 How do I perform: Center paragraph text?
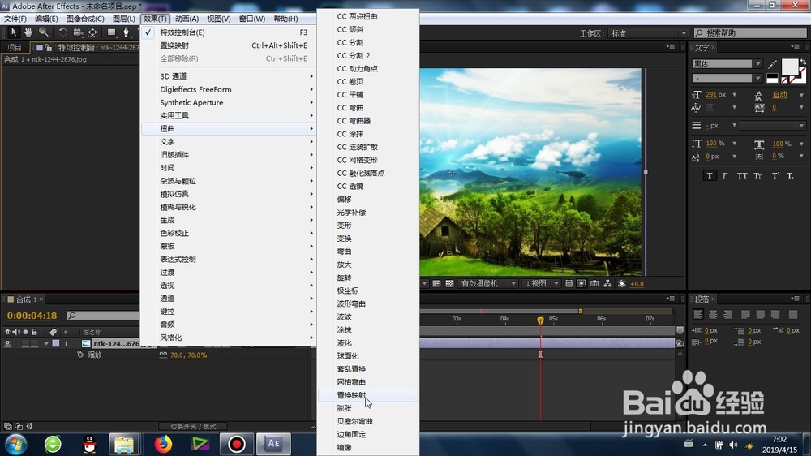(713, 314)
